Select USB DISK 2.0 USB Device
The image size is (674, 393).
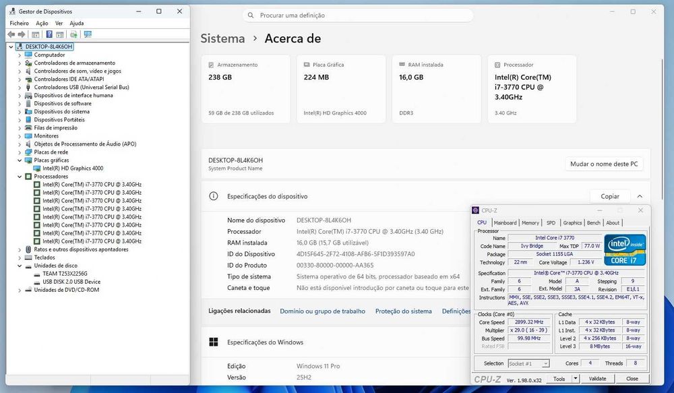[x=71, y=282]
